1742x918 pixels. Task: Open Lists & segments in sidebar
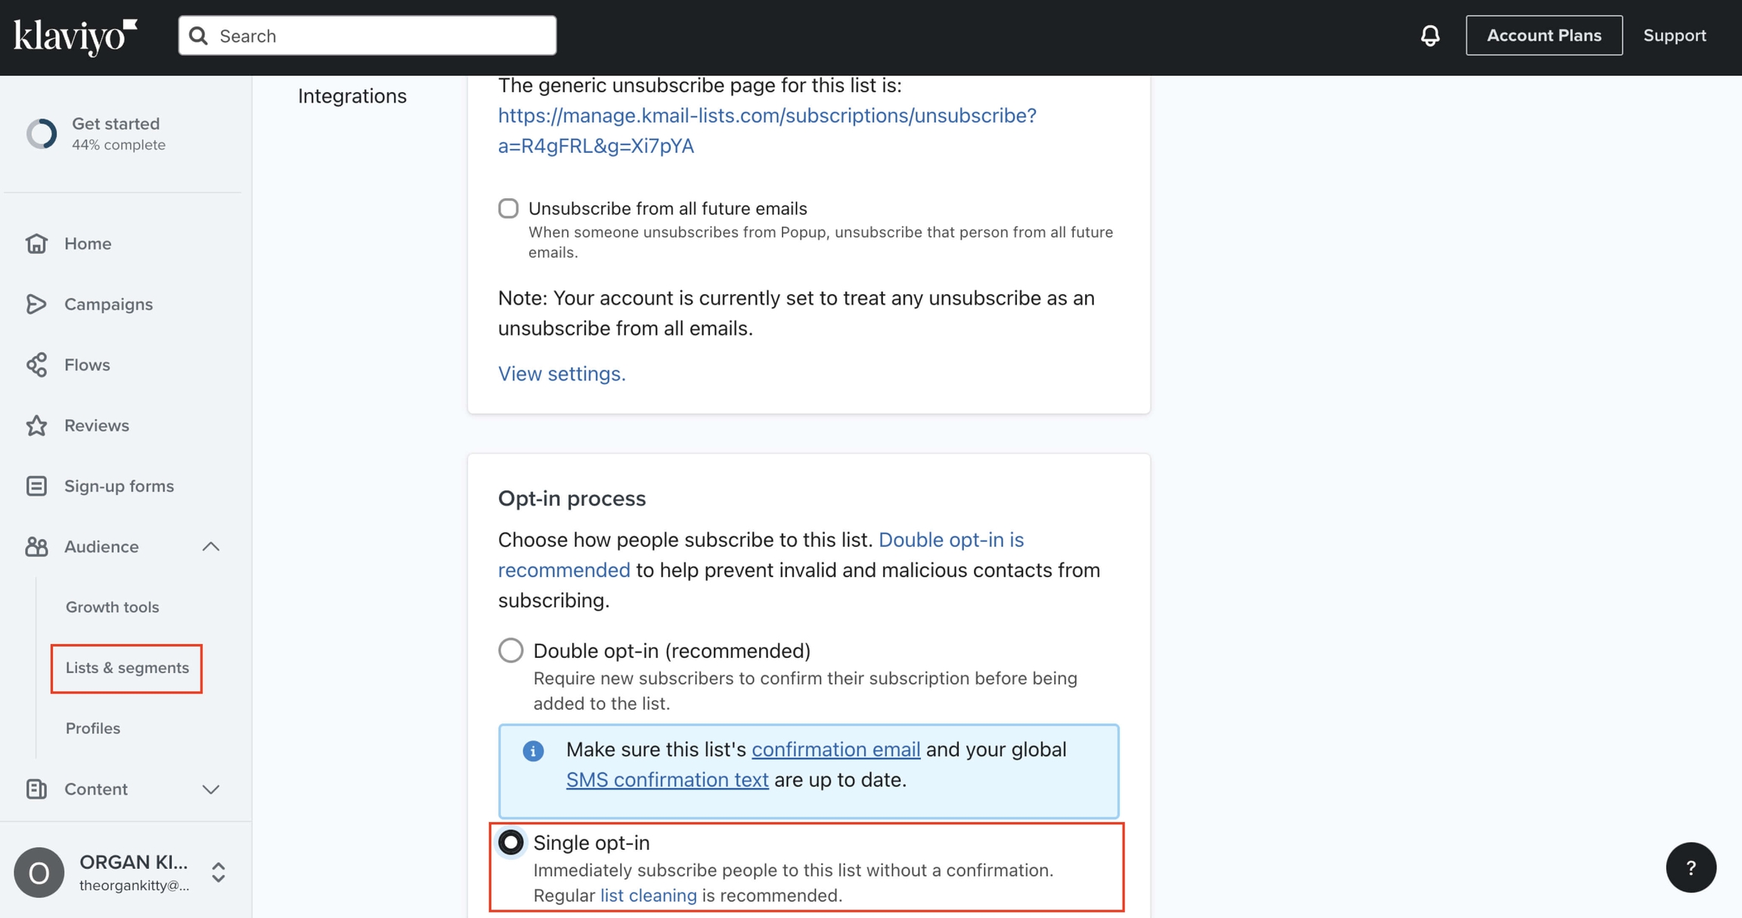pyautogui.click(x=127, y=668)
